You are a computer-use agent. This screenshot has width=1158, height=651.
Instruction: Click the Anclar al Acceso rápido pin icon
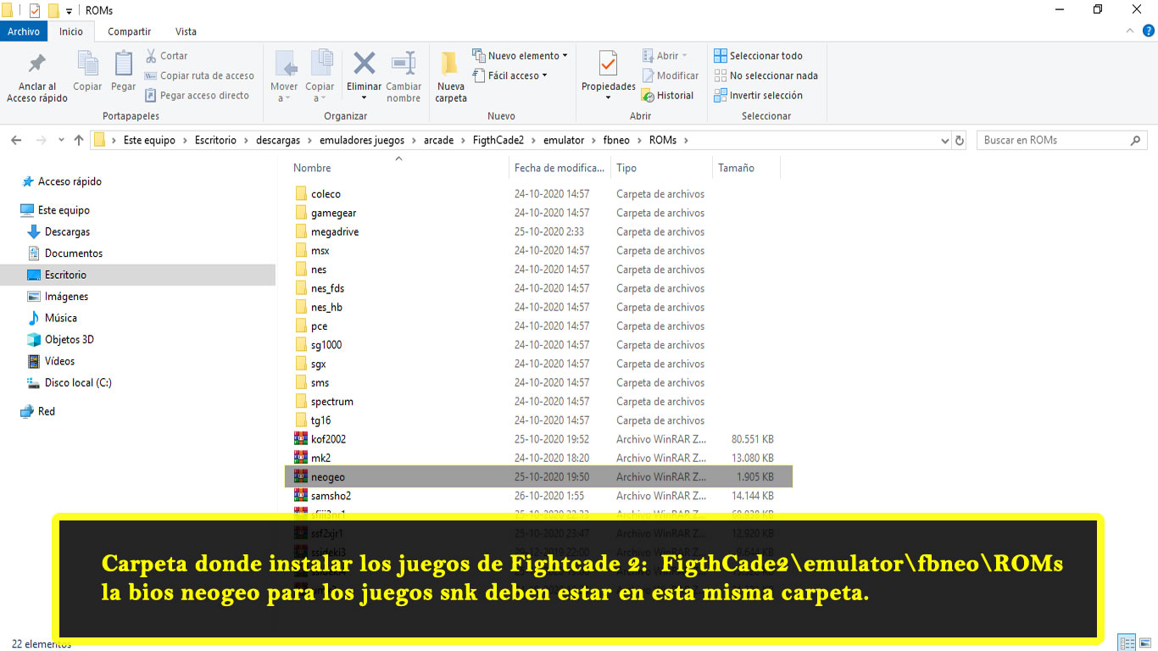37,64
